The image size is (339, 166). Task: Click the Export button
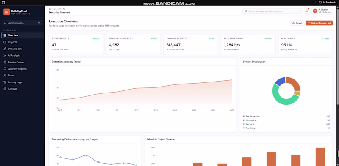click(297, 23)
